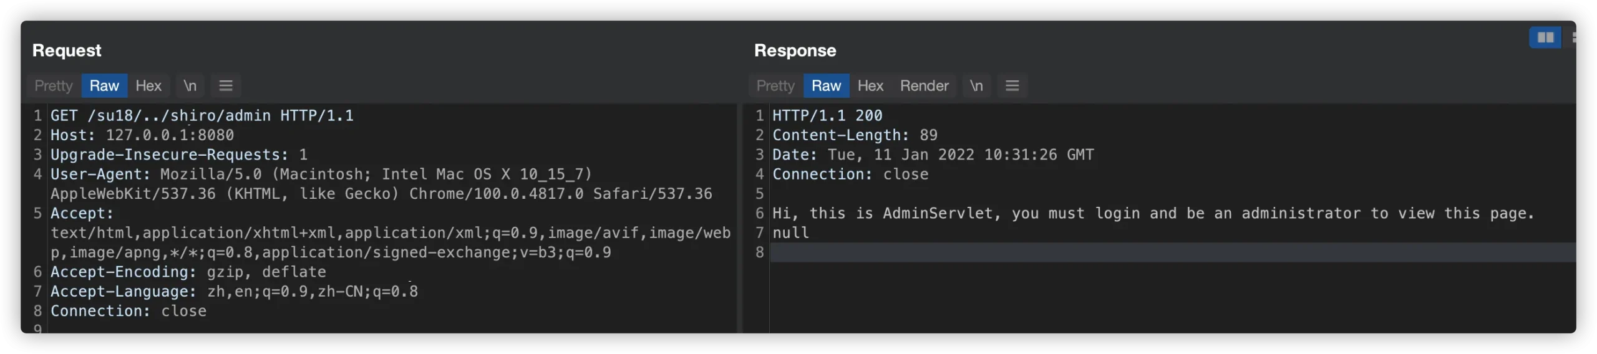
Task: Click the Accept-Language header line
Action: [234, 292]
